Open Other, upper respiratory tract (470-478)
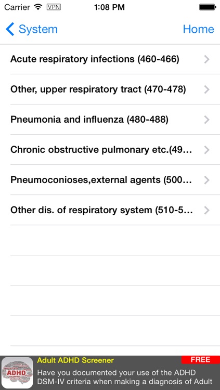 point(110,89)
